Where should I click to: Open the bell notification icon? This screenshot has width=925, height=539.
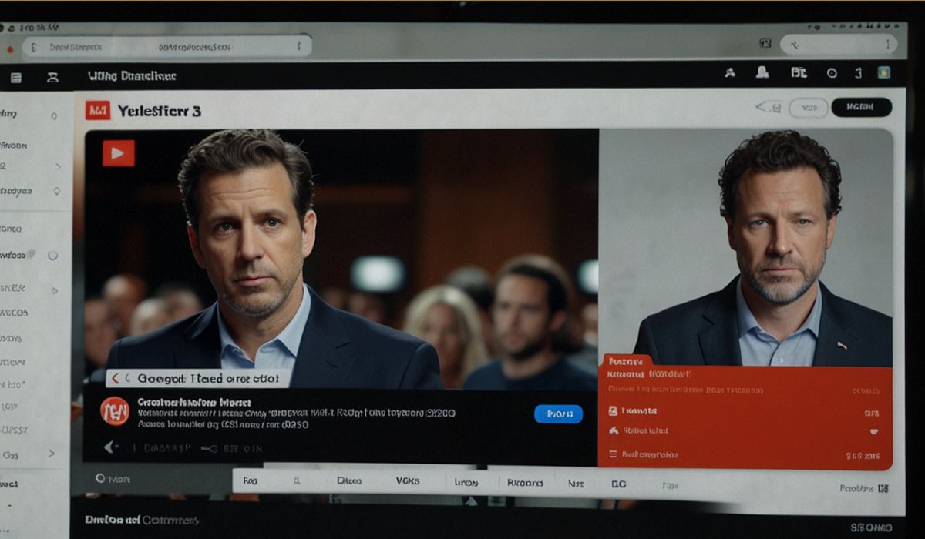(762, 72)
